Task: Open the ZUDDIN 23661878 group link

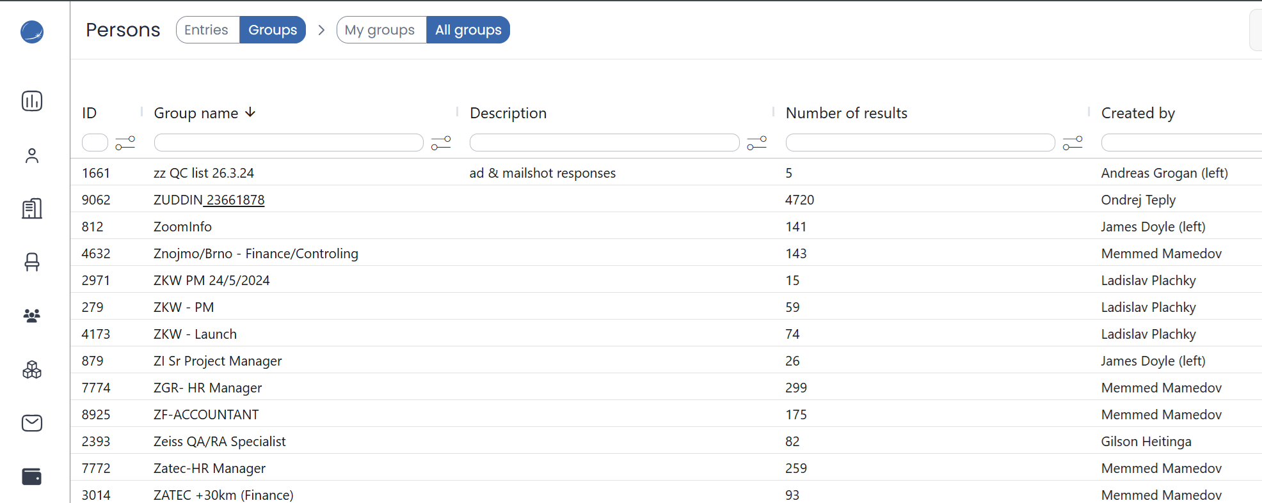Action: pyautogui.click(x=209, y=200)
